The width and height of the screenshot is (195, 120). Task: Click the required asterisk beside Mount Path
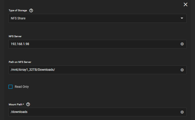pyautogui.click(x=23, y=104)
